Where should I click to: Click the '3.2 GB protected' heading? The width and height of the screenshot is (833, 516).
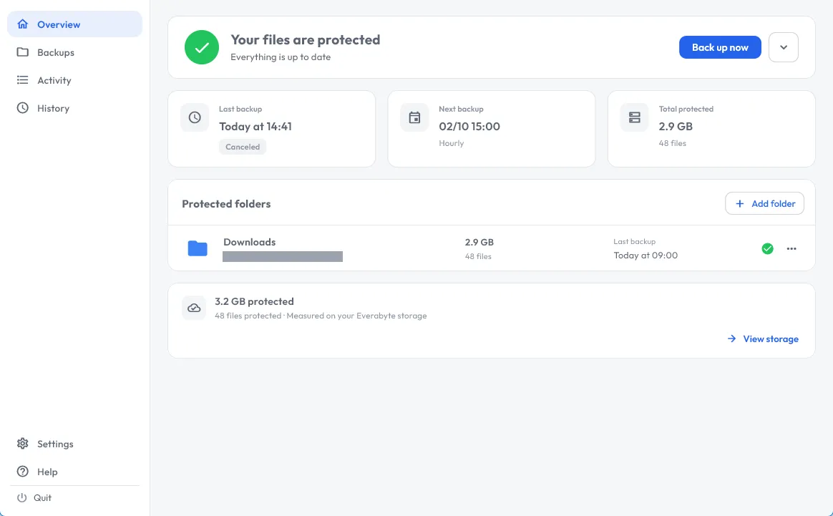[255, 301]
